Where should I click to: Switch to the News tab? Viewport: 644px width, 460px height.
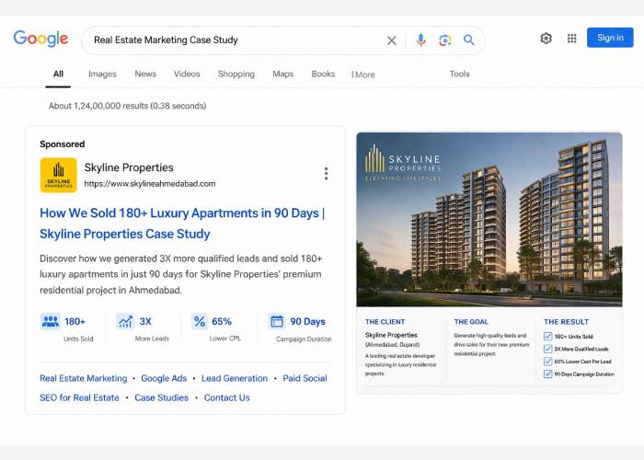tap(145, 74)
